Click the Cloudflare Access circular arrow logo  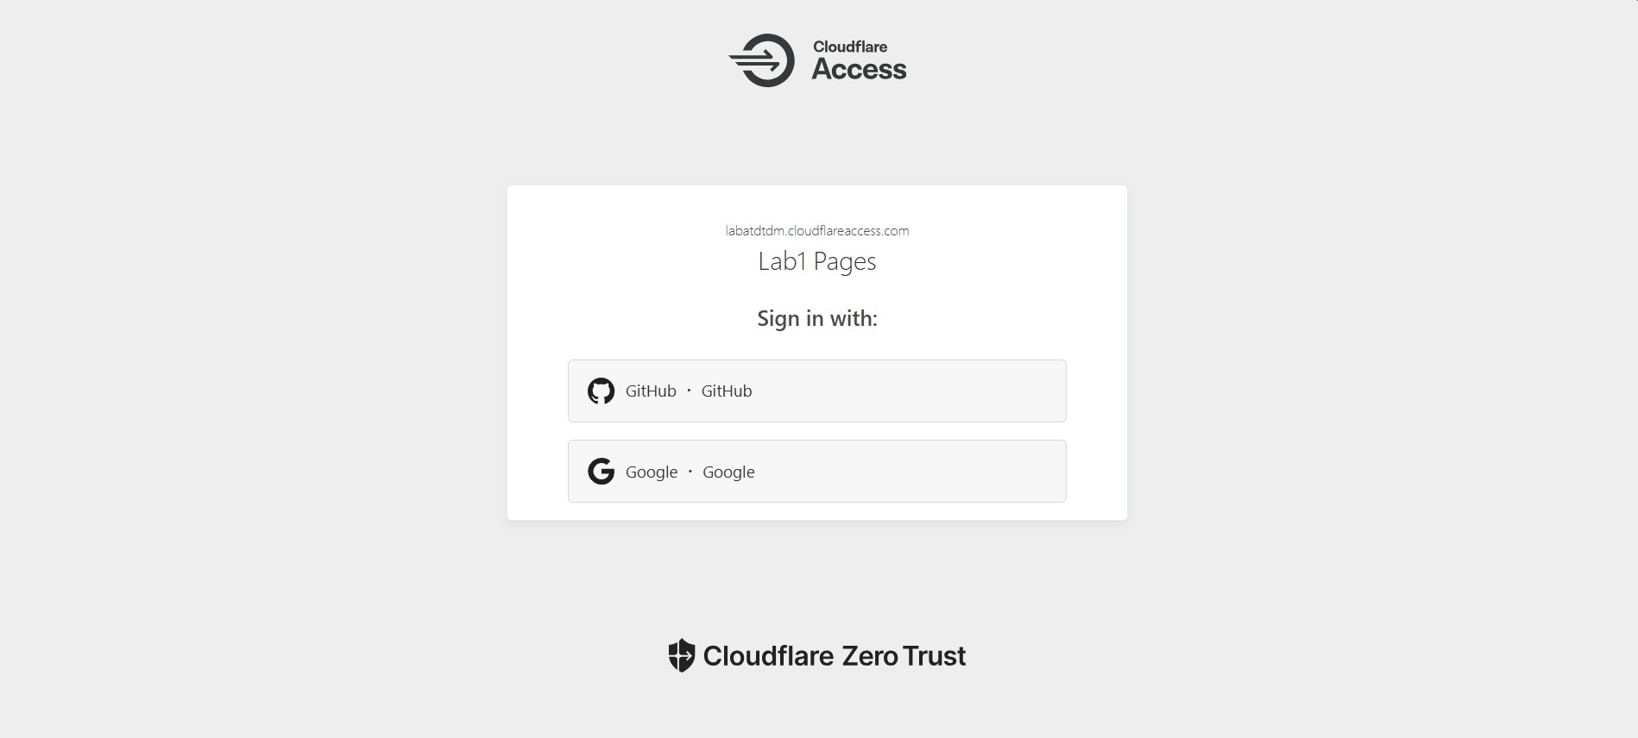pyautogui.click(x=762, y=60)
